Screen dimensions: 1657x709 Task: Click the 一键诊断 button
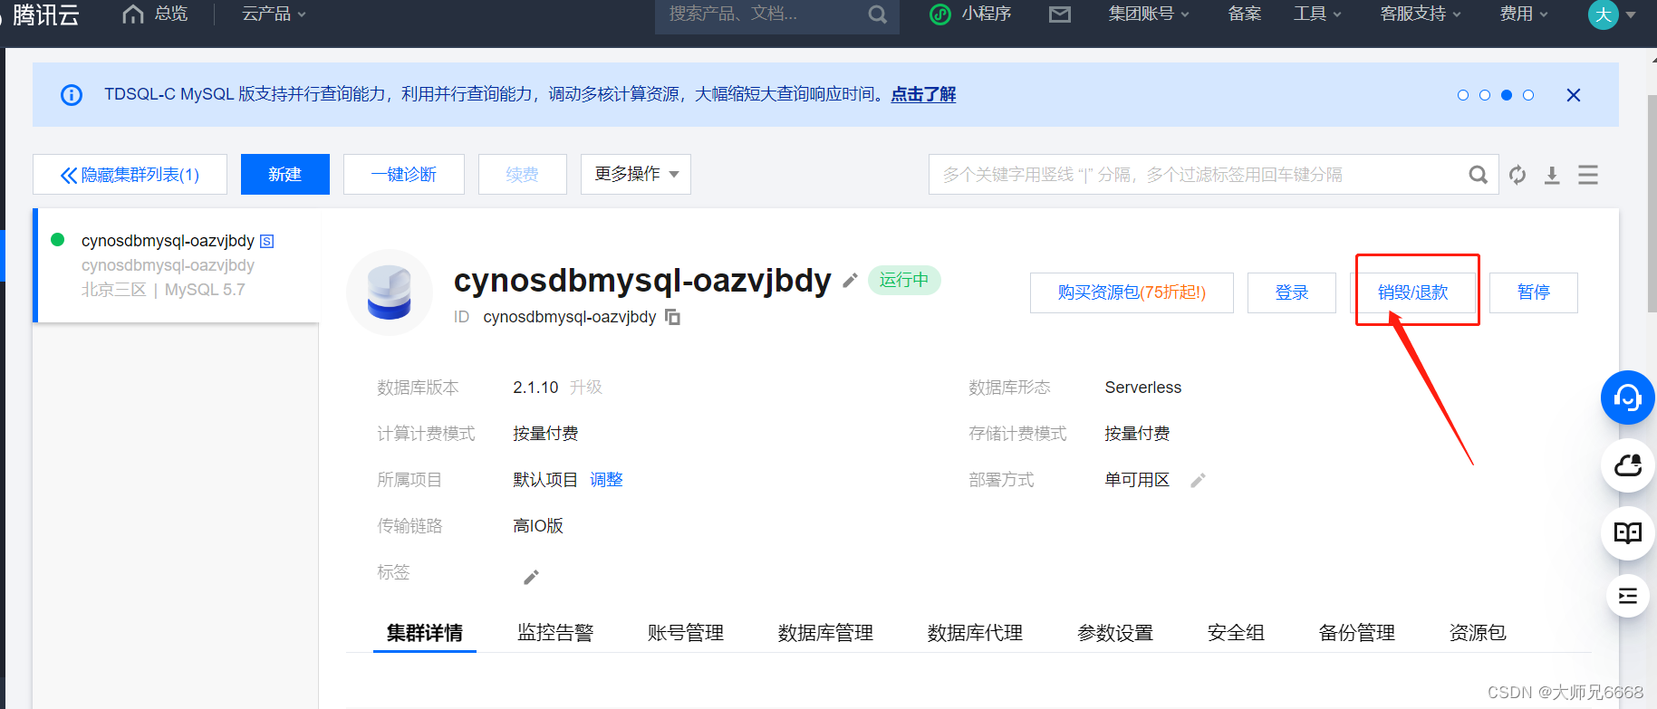[x=404, y=174]
